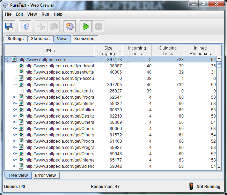Click the Not Running status label
Image resolution: width=227 pixels, height=195 pixels.
coord(208,187)
